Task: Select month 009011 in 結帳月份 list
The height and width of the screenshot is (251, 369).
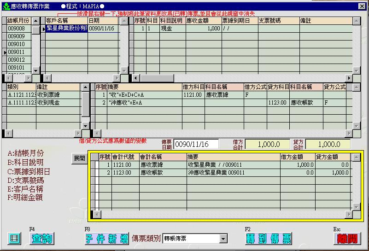Action: point(17,52)
